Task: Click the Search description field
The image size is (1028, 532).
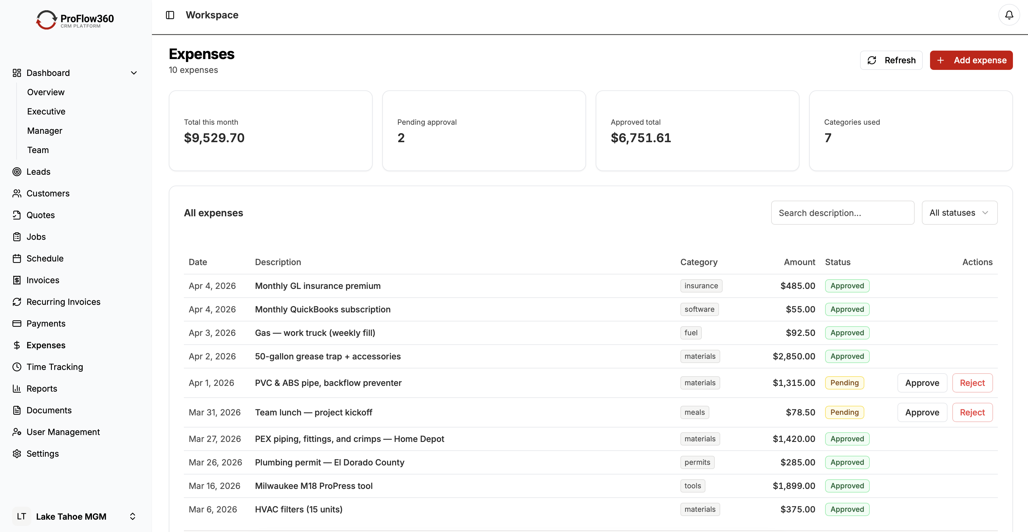Action: click(842, 213)
